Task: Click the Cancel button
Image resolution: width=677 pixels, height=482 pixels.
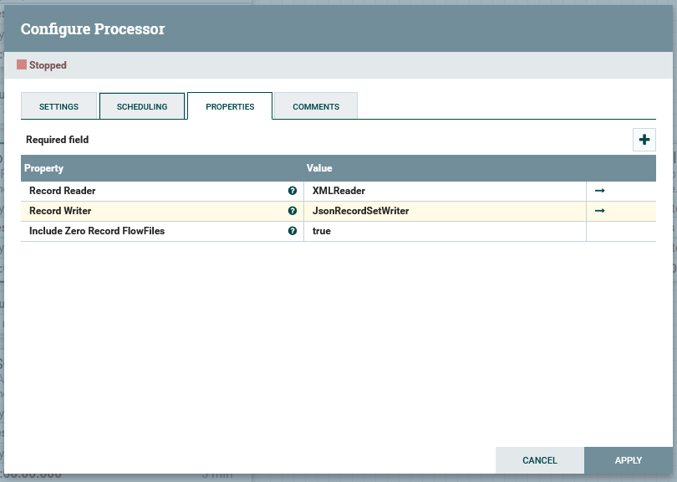Action: [540, 460]
